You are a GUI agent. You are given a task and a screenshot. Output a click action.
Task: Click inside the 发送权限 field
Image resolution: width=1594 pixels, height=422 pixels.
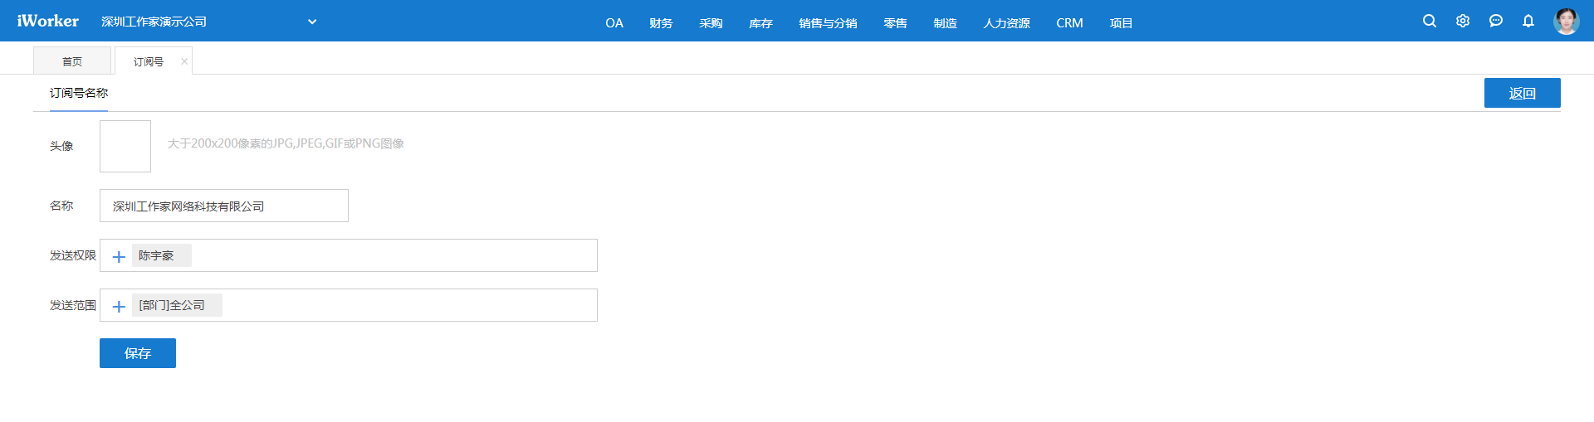349,255
